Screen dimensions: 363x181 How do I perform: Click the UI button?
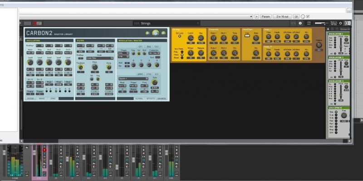296,17
